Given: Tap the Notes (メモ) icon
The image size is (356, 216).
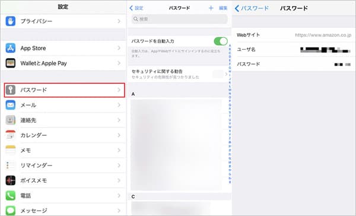Looking at the screenshot, I should pyautogui.click(x=11, y=150).
